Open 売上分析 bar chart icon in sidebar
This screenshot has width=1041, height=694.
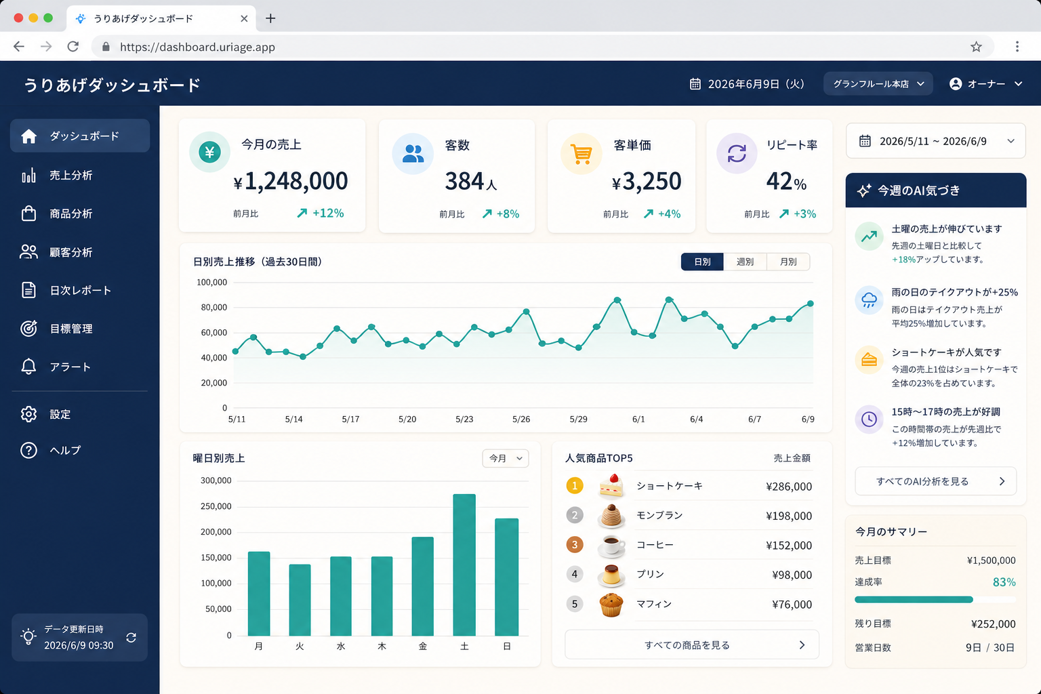pos(28,176)
